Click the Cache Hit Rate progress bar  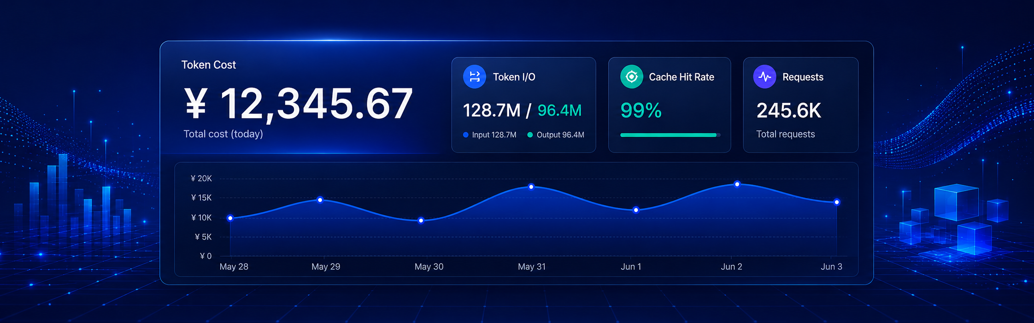click(670, 135)
